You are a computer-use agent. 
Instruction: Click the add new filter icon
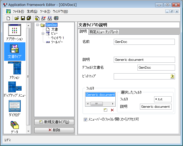point(106,110)
